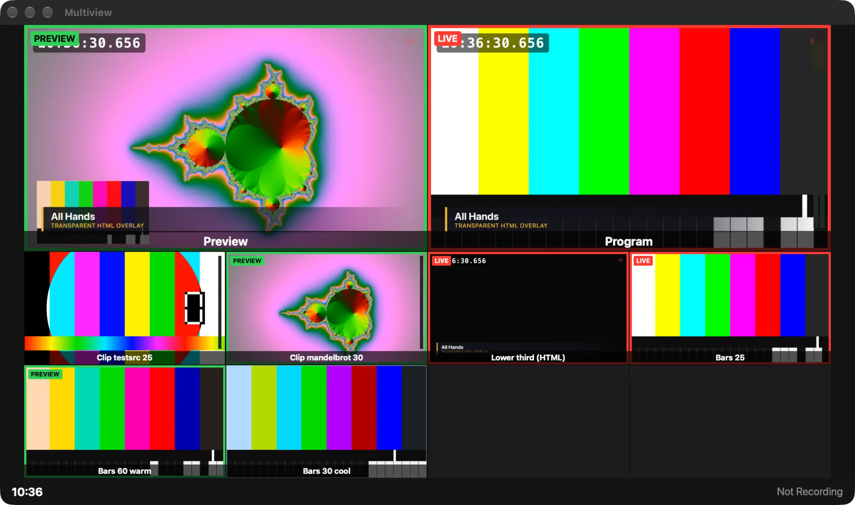
Task: Click the 'Preview' label text
Action: [225, 241]
